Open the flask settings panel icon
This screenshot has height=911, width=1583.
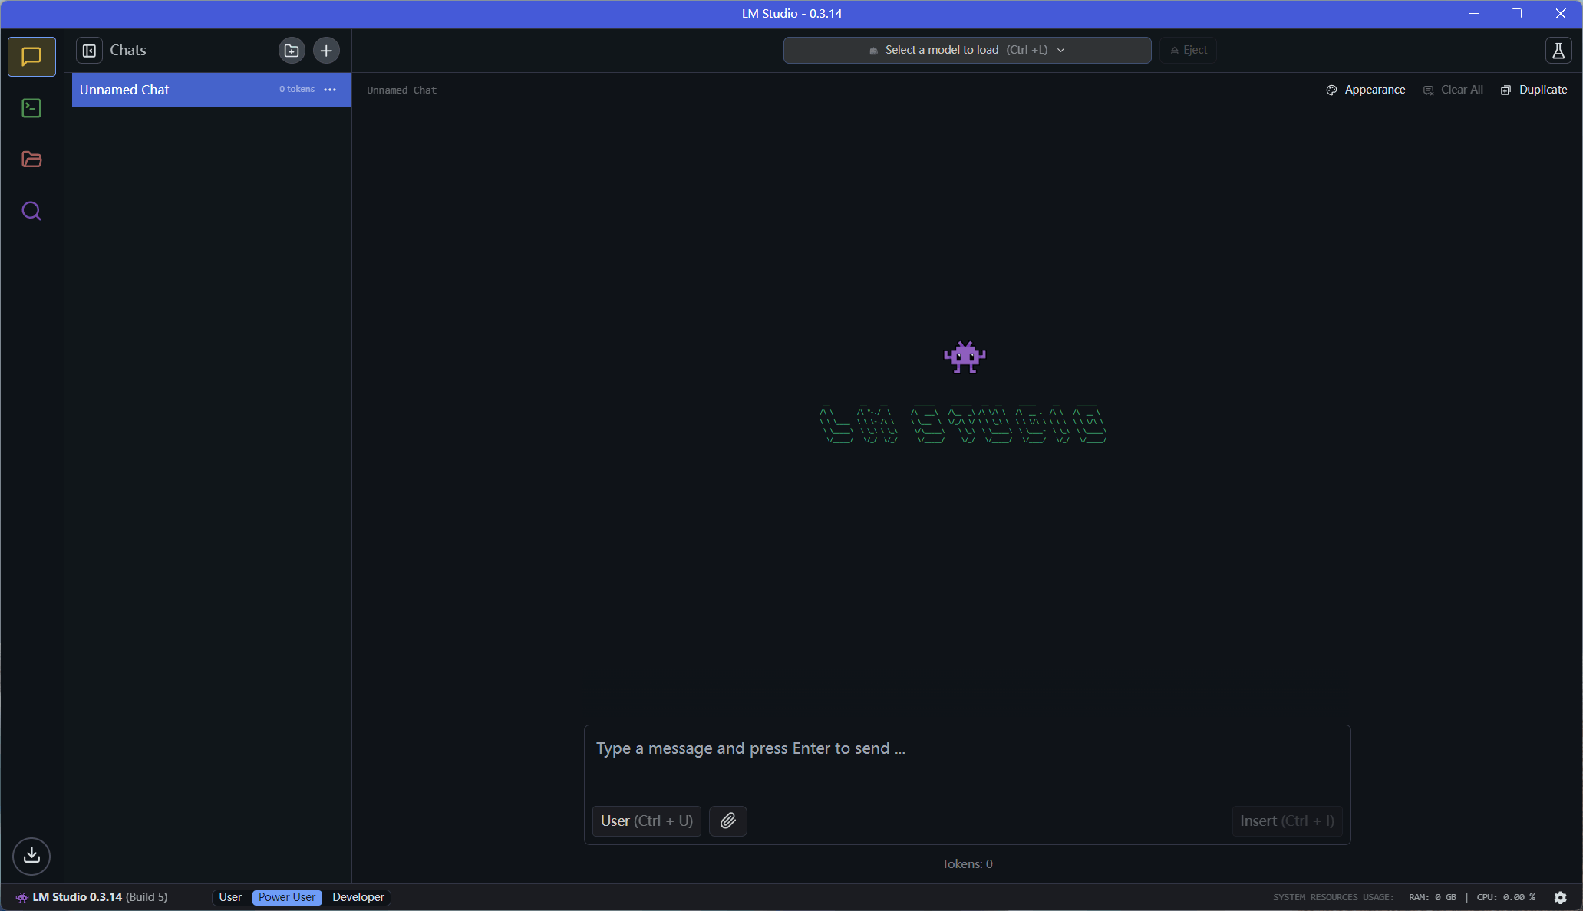(x=1558, y=51)
